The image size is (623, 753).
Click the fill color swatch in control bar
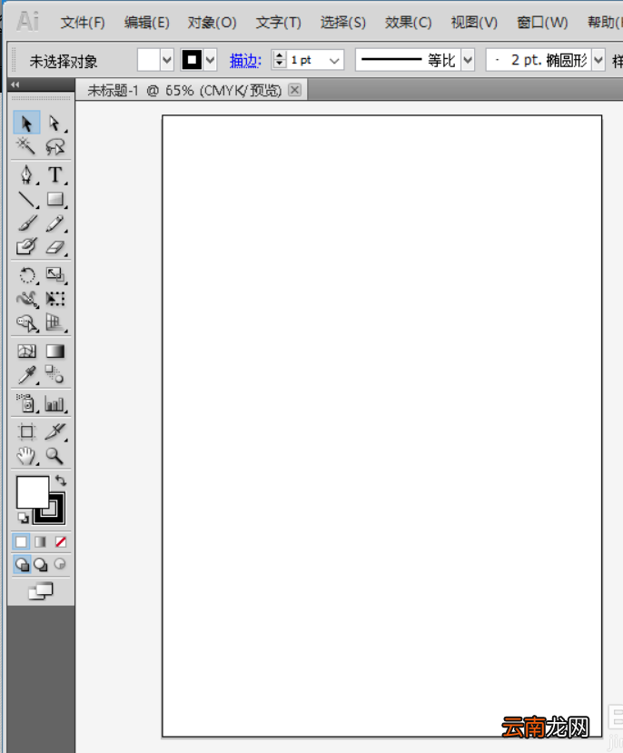[149, 61]
